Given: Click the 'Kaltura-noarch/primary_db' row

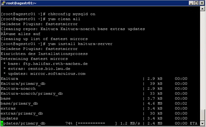Looking at the screenshot, I should (94, 94).
